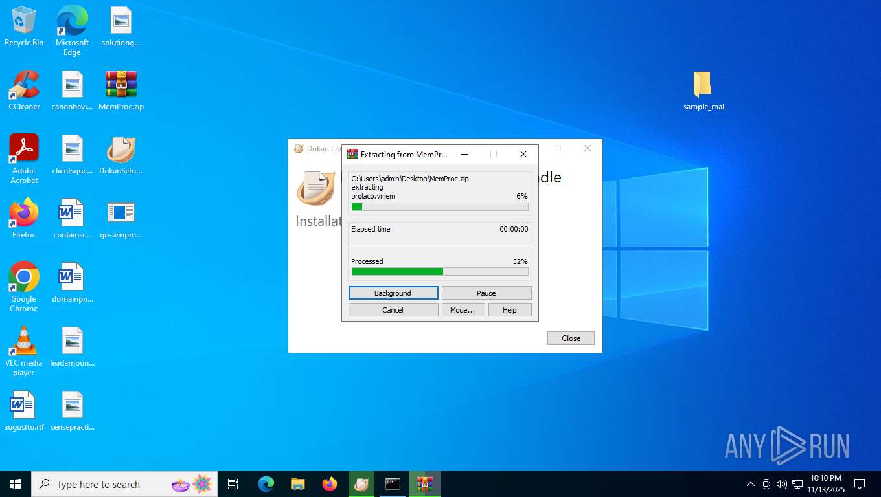Minimize the Extracting from MemProc dialog

pyautogui.click(x=464, y=154)
